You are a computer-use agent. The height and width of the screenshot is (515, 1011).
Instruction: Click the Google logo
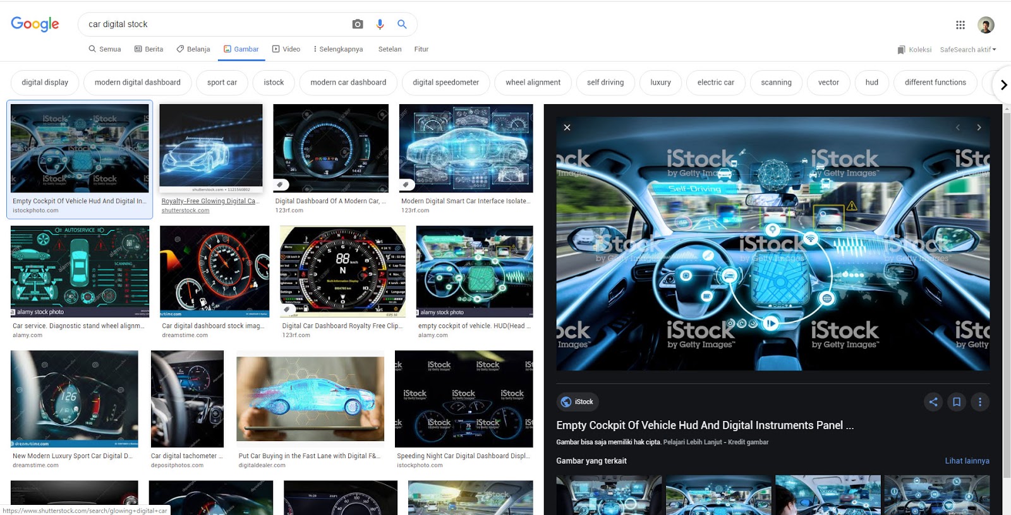(x=35, y=24)
